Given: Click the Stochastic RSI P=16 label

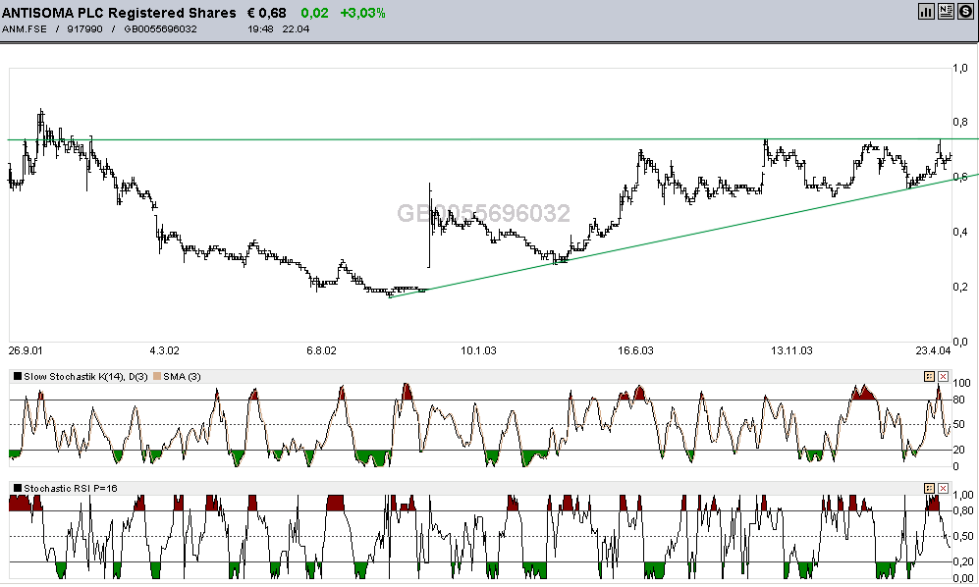Looking at the screenshot, I should coord(71,488).
